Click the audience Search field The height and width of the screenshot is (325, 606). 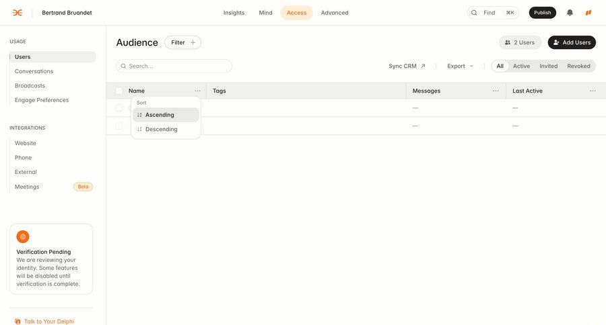pos(174,66)
